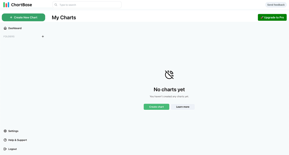Focus the Type to search field
This screenshot has height=155, width=289.
(x=87, y=5)
